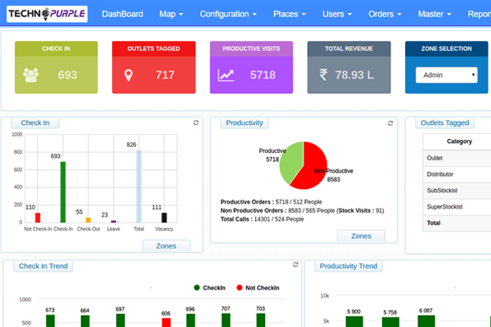The width and height of the screenshot is (491, 327).
Task: Select the Outlet row in Outlets Tagged
Action: click(457, 158)
